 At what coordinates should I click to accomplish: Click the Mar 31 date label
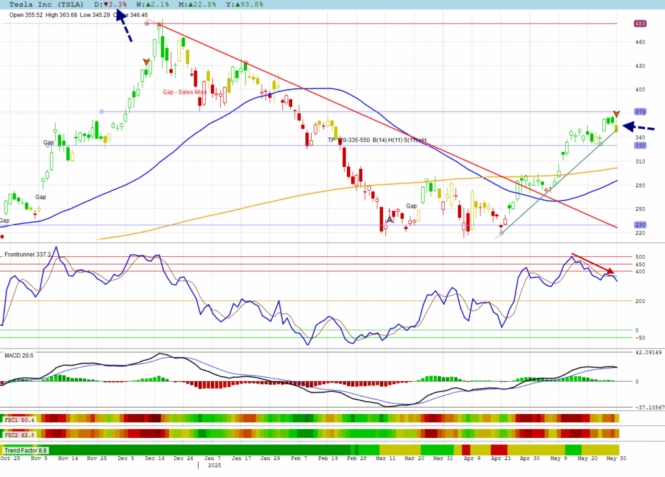tap(443, 458)
